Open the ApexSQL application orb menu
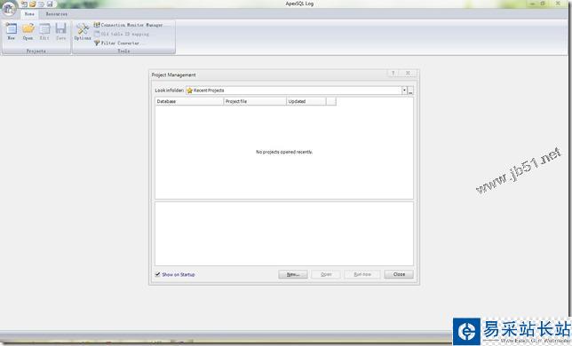Image resolution: width=572 pixels, height=346 pixels. [x=8, y=8]
